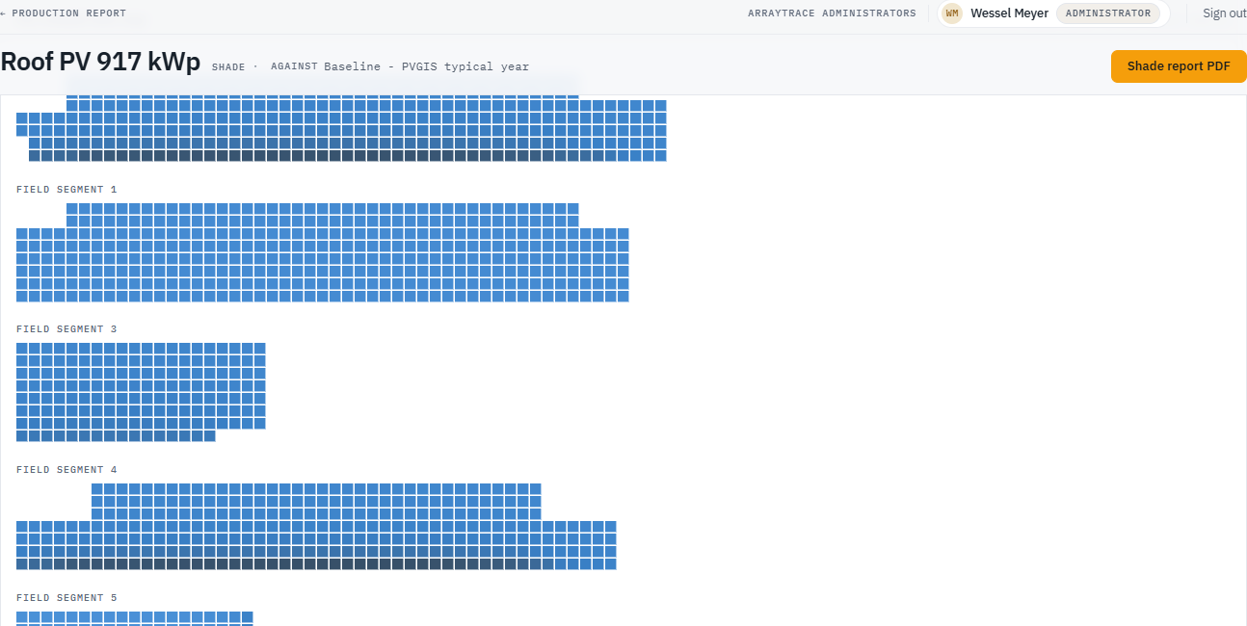The image size is (1247, 626).
Task: Select the Field Segment 4 heading
Action: point(66,470)
